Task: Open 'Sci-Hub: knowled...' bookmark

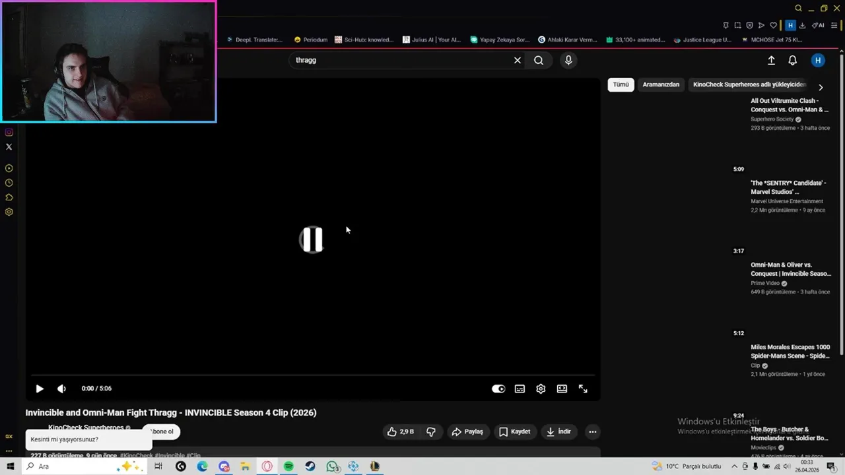Action: coord(364,40)
